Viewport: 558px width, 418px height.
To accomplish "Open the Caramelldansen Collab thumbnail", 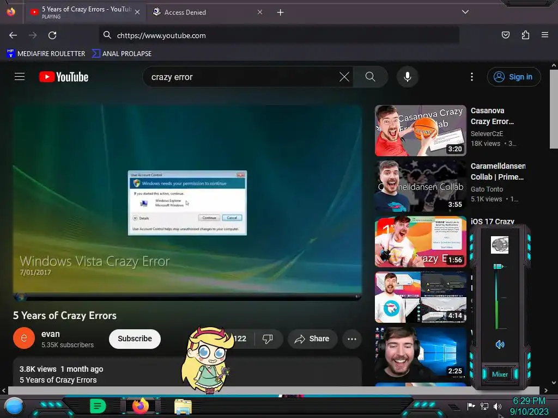I will pyautogui.click(x=421, y=186).
